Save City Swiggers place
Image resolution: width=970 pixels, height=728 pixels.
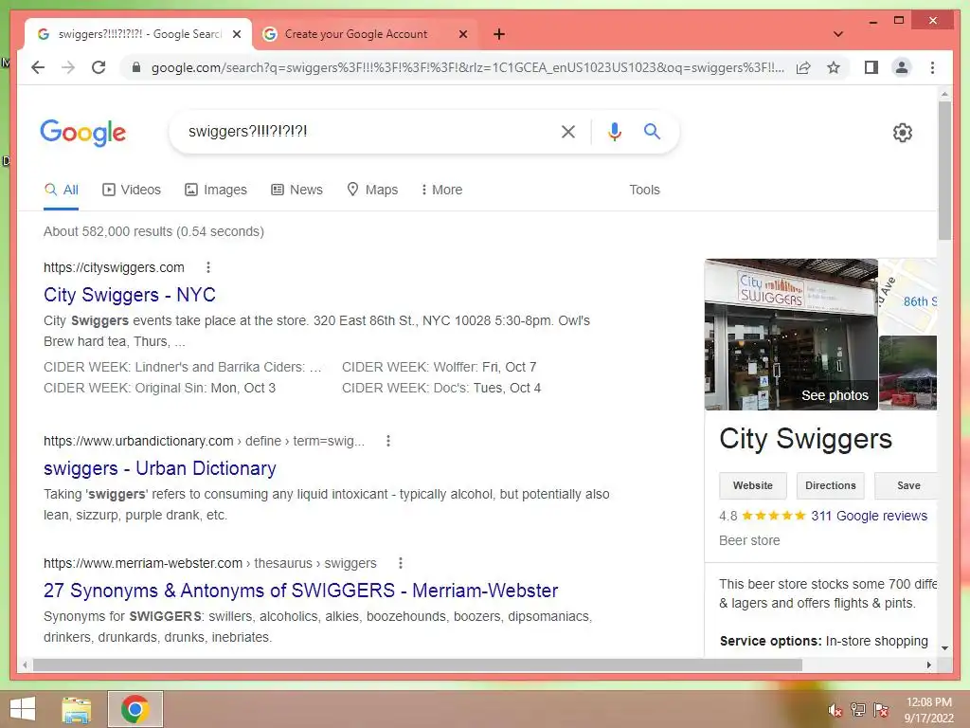pos(907,486)
